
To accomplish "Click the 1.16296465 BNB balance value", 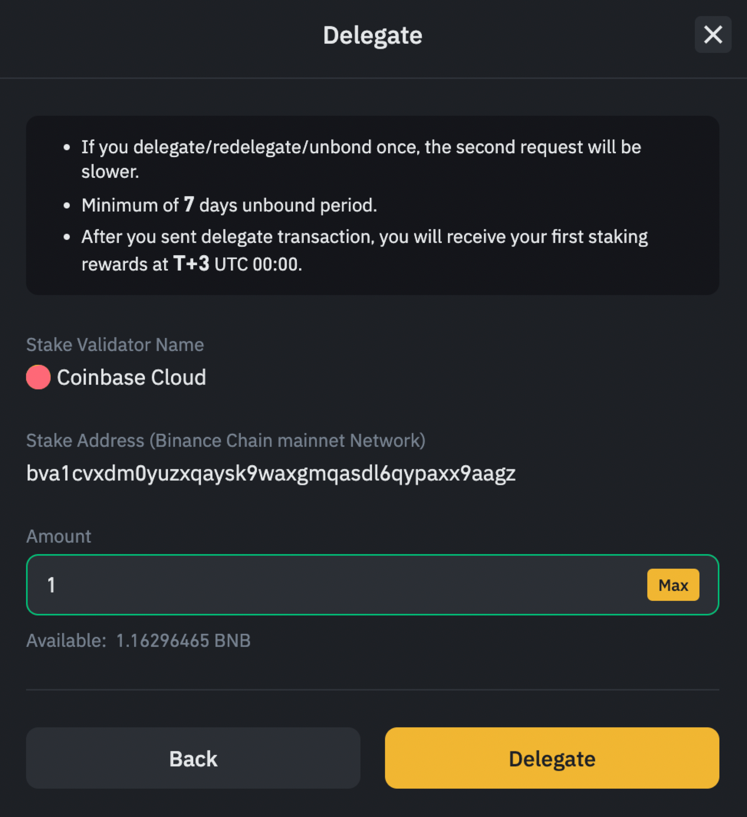I will [183, 641].
